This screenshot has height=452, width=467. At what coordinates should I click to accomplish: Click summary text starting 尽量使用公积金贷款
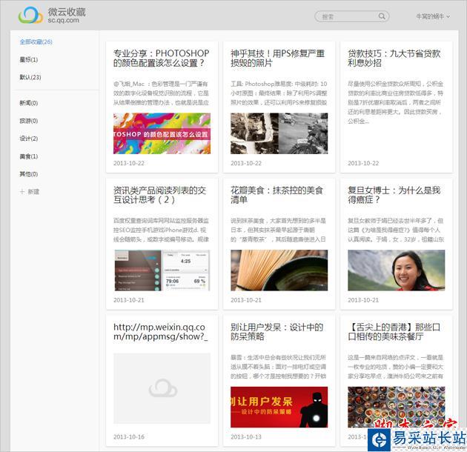click(396, 102)
